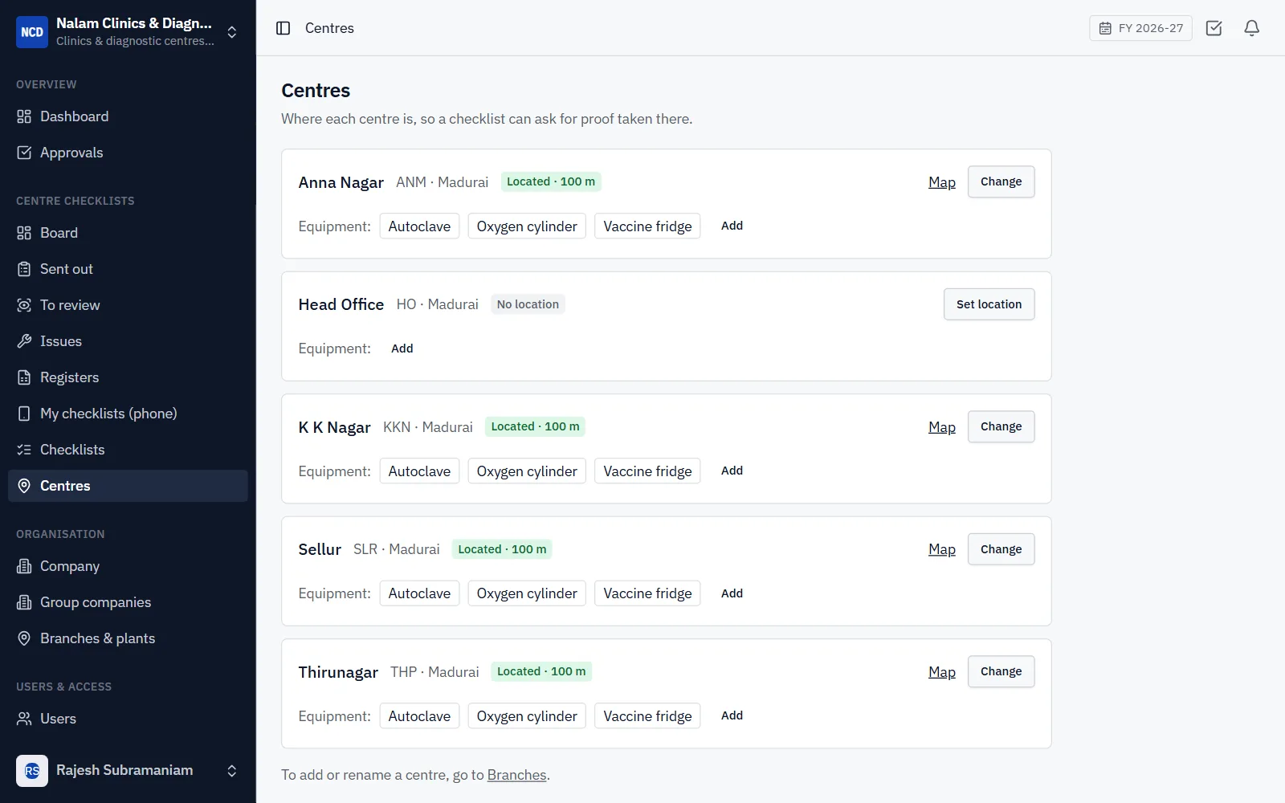Change K K Nagar location
Screen dimensions: 1285x803
(1001, 426)
